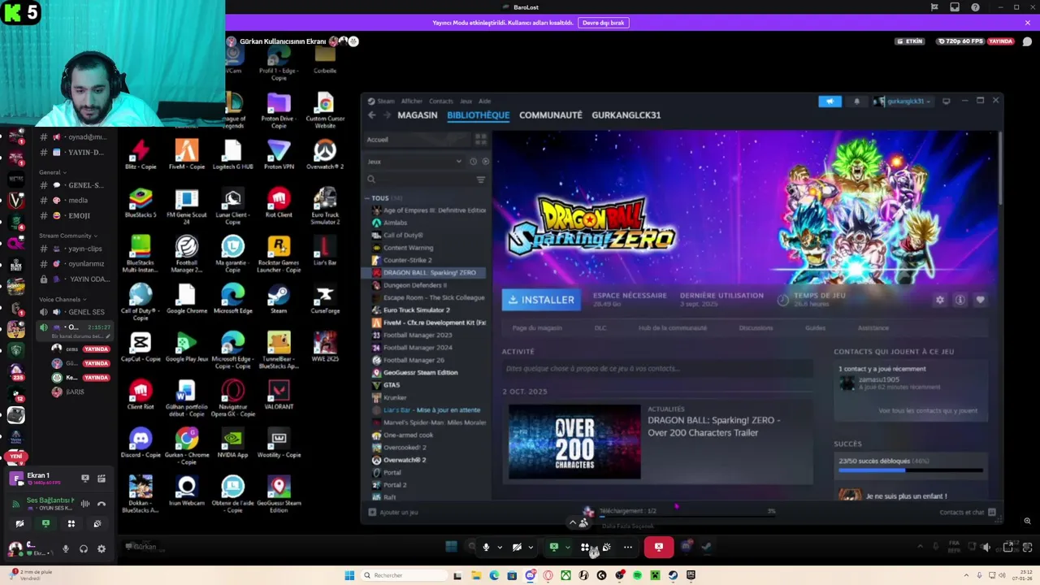The width and height of the screenshot is (1040, 585).
Task: Expand camera options arrow in stream bar
Action: [x=531, y=548]
